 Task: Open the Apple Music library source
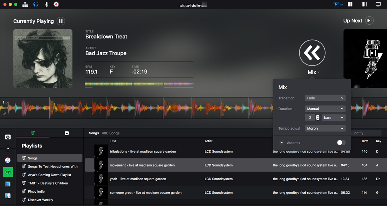[8, 160]
